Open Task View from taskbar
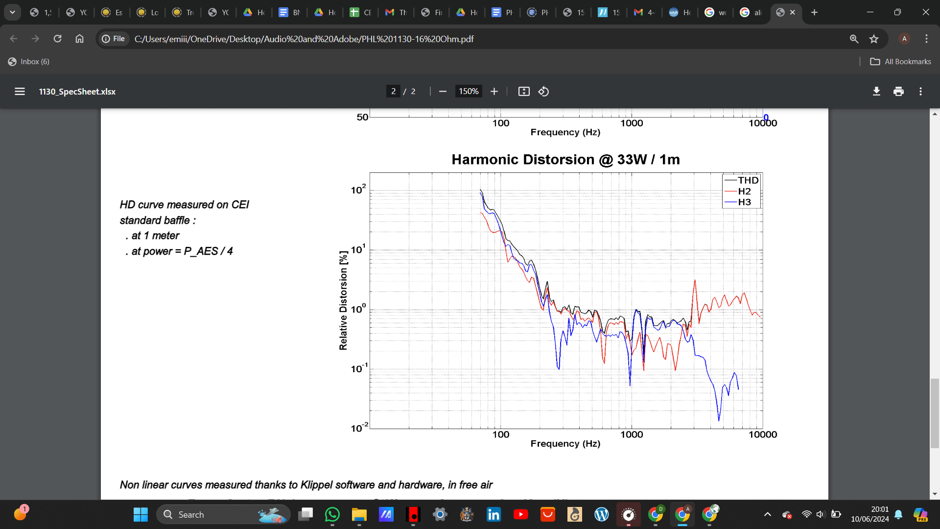This screenshot has width=940, height=529. pos(305,514)
